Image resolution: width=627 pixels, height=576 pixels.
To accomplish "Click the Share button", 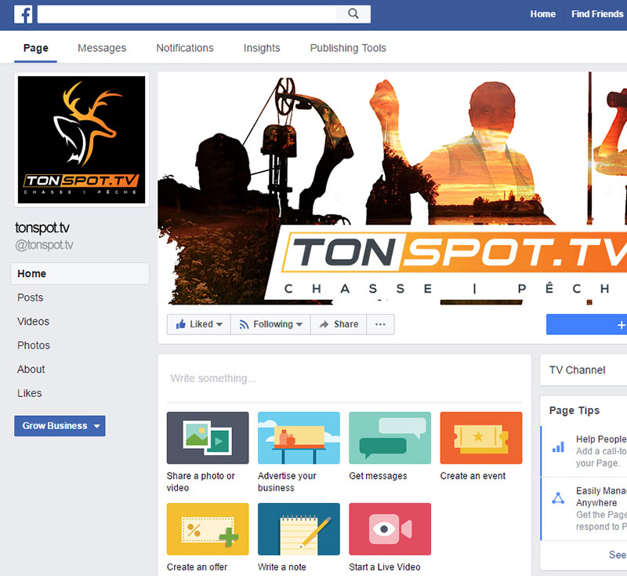I will [x=338, y=324].
